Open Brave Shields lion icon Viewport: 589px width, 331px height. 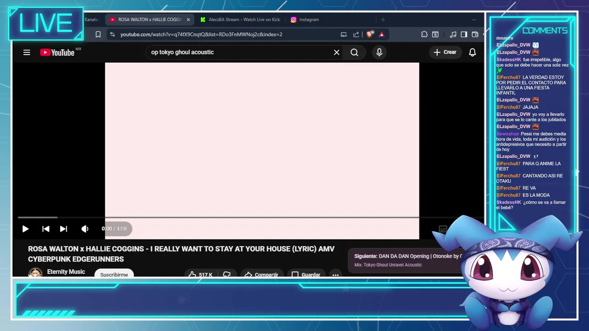(x=370, y=34)
